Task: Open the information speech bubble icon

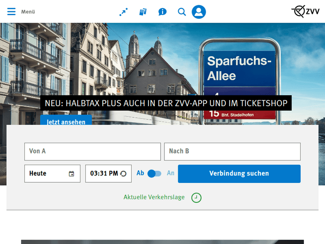Action: tap(162, 12)
